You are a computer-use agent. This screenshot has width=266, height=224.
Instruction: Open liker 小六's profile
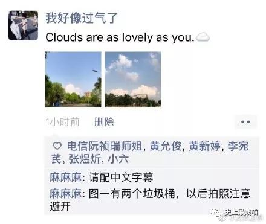pos(118,159)
